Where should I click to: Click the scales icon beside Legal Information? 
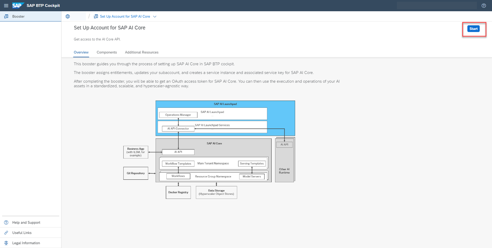(6, 243)
